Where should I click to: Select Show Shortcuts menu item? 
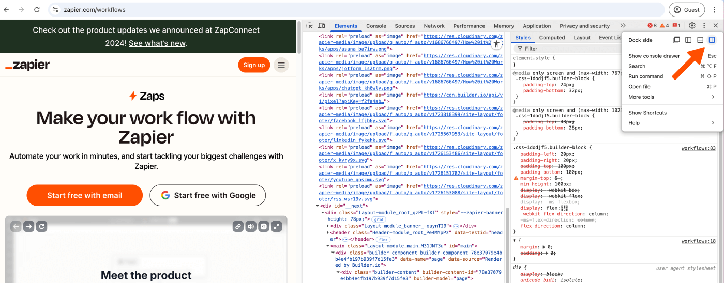tap(671, 113)
